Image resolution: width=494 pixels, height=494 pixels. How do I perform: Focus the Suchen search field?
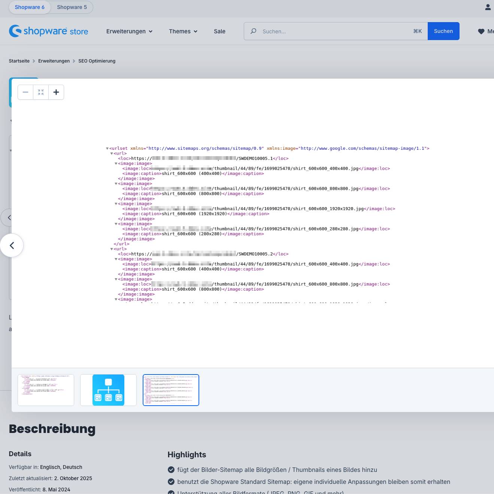[x=336, y=31]
